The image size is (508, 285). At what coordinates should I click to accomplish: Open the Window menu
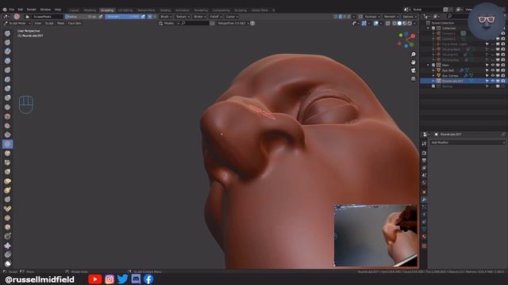[45, 9]
